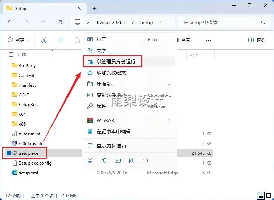The image size is (274, 200).
Task: Click the Back navigation arrow
Action: (x=10, y=22)
